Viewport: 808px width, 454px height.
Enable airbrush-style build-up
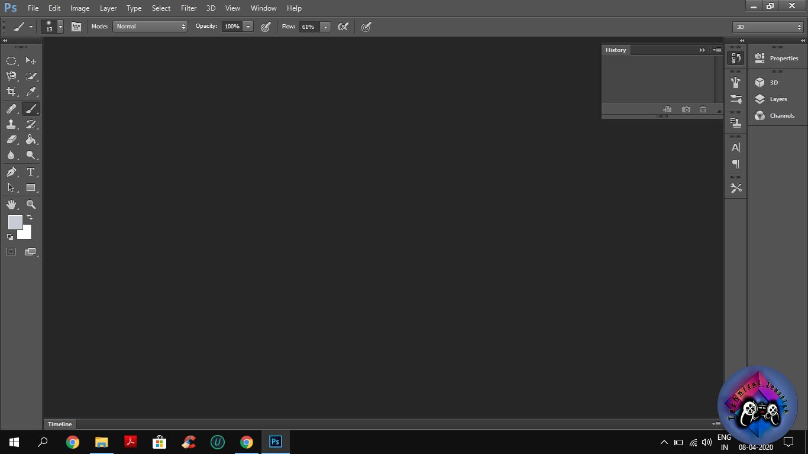tap(343, 27)
